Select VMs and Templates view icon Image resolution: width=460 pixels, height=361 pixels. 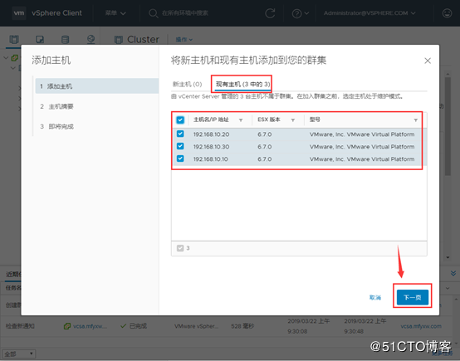tap(40, 39)
